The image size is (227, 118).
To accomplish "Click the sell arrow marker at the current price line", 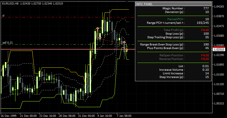I will click(x=127, y=50).
